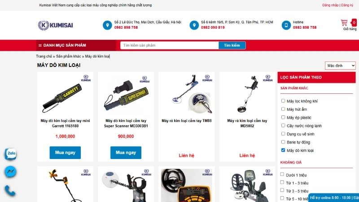This screenshot has width=359, height=202.
Task: Click the Đăng nhập link
Action: (330, 5)
